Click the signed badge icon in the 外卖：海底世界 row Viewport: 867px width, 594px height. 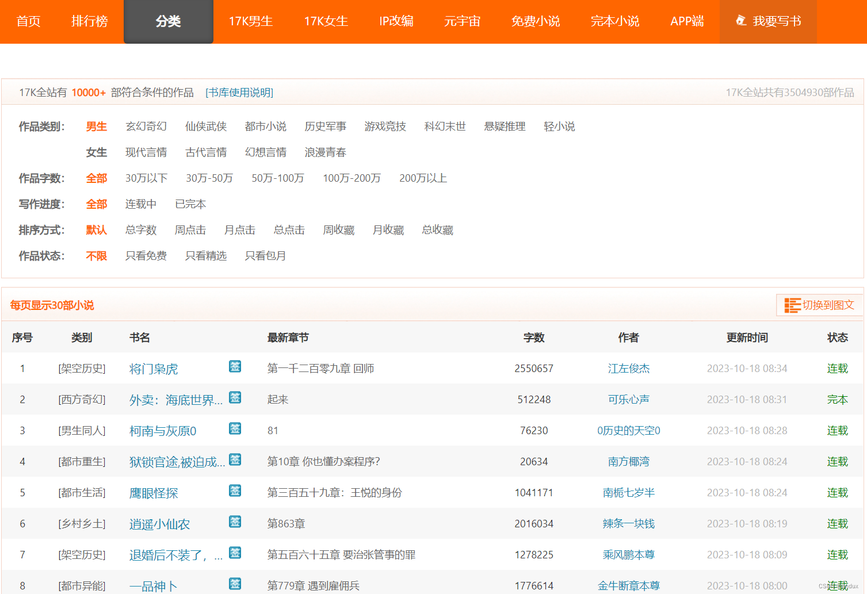coord(235,397)
